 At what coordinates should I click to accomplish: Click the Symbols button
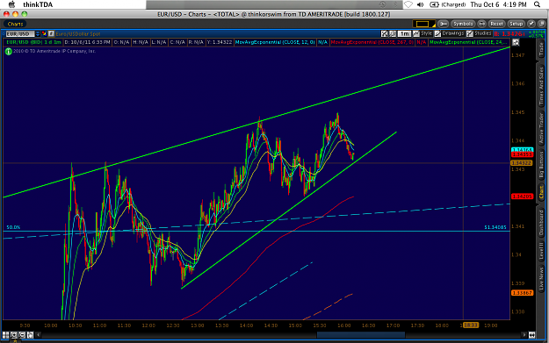[x=463, y=24]
